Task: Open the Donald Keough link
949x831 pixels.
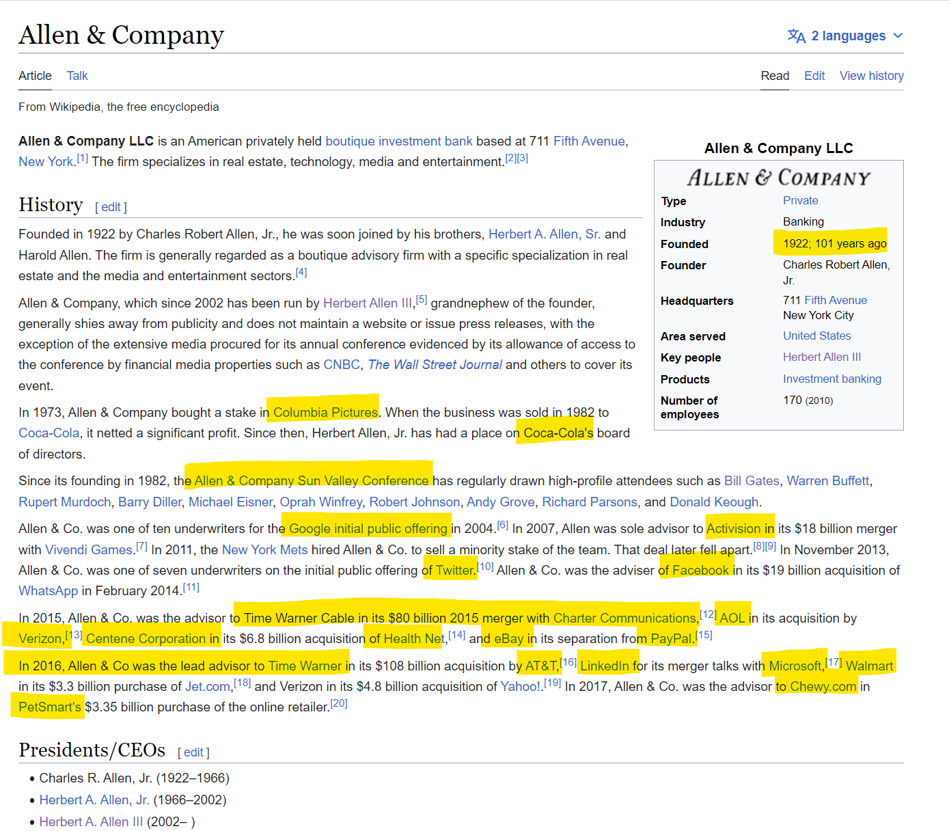Action: click(714, 502)
